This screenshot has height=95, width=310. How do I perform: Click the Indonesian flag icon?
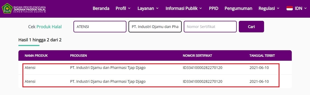[x=290, y=8]
